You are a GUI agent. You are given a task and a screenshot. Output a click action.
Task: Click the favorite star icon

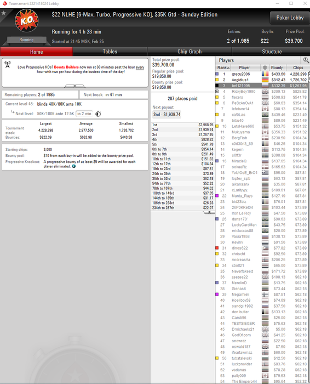pyautogui.click(x=3, y=13)
